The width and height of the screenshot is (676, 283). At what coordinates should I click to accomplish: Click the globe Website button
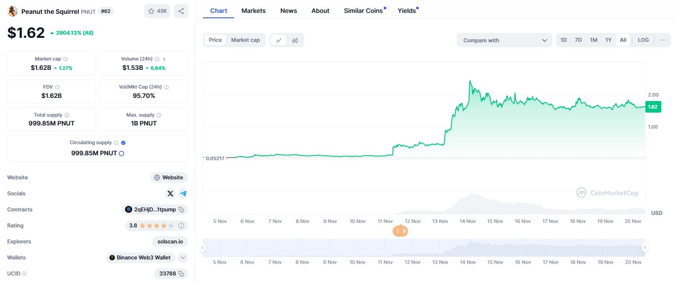click(169, 178)
